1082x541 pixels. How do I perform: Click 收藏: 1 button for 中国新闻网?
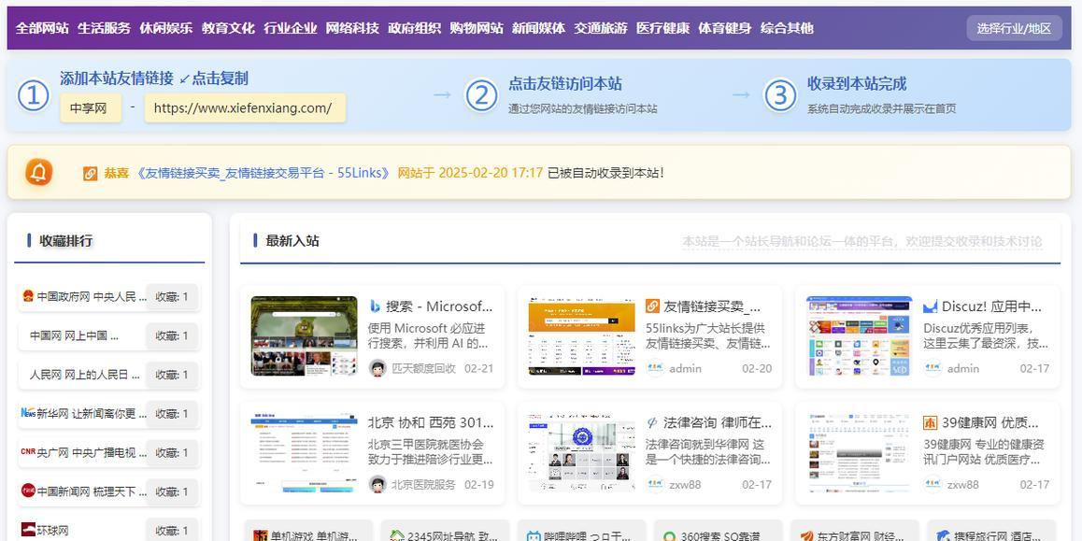(x=172, y=491)
